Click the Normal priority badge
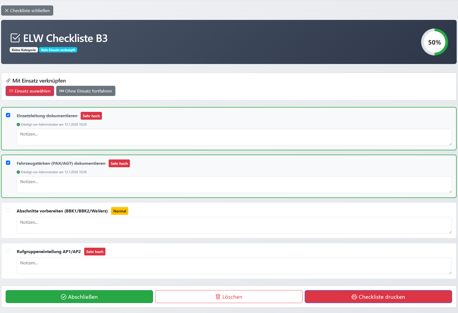This screenshot has height=313, width=458. click(119, 211)
